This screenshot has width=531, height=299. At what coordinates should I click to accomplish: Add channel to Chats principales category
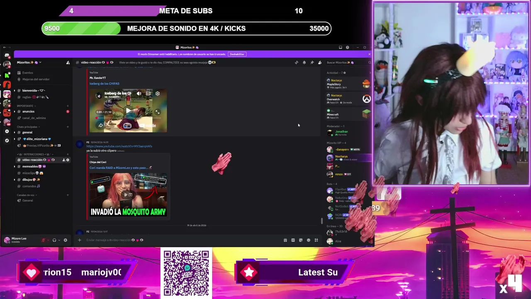[68, 127]
